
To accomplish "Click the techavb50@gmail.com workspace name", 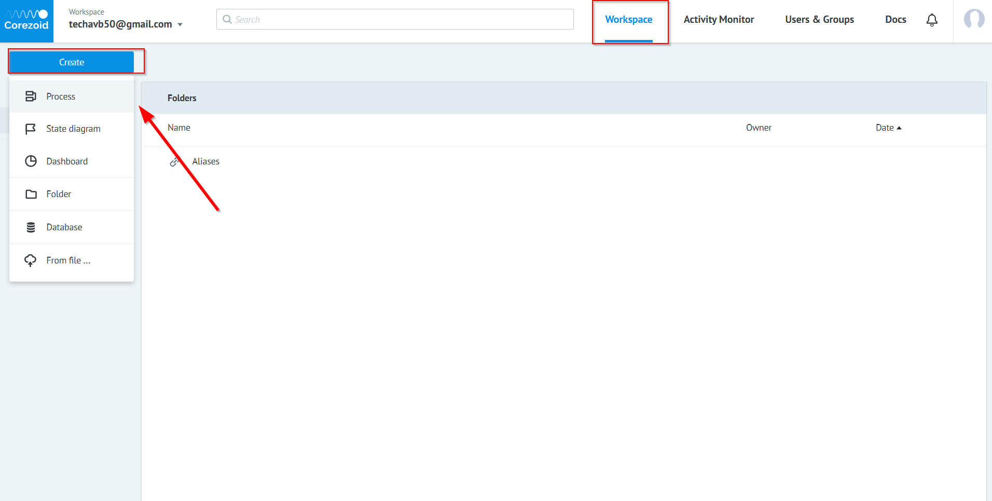I will 120,24.
